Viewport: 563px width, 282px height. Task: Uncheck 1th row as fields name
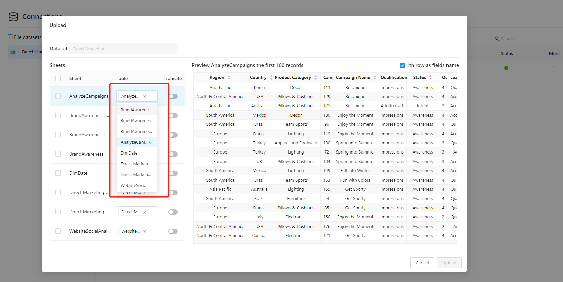point(402,65)
